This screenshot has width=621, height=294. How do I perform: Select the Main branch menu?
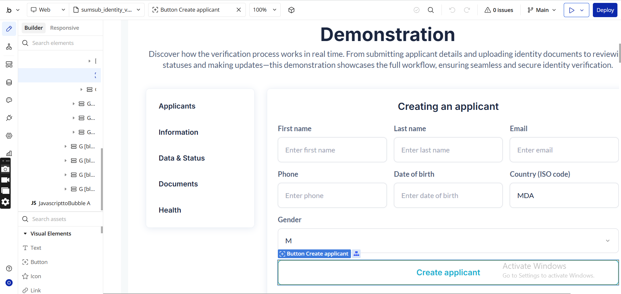click(x=542, y=10)
